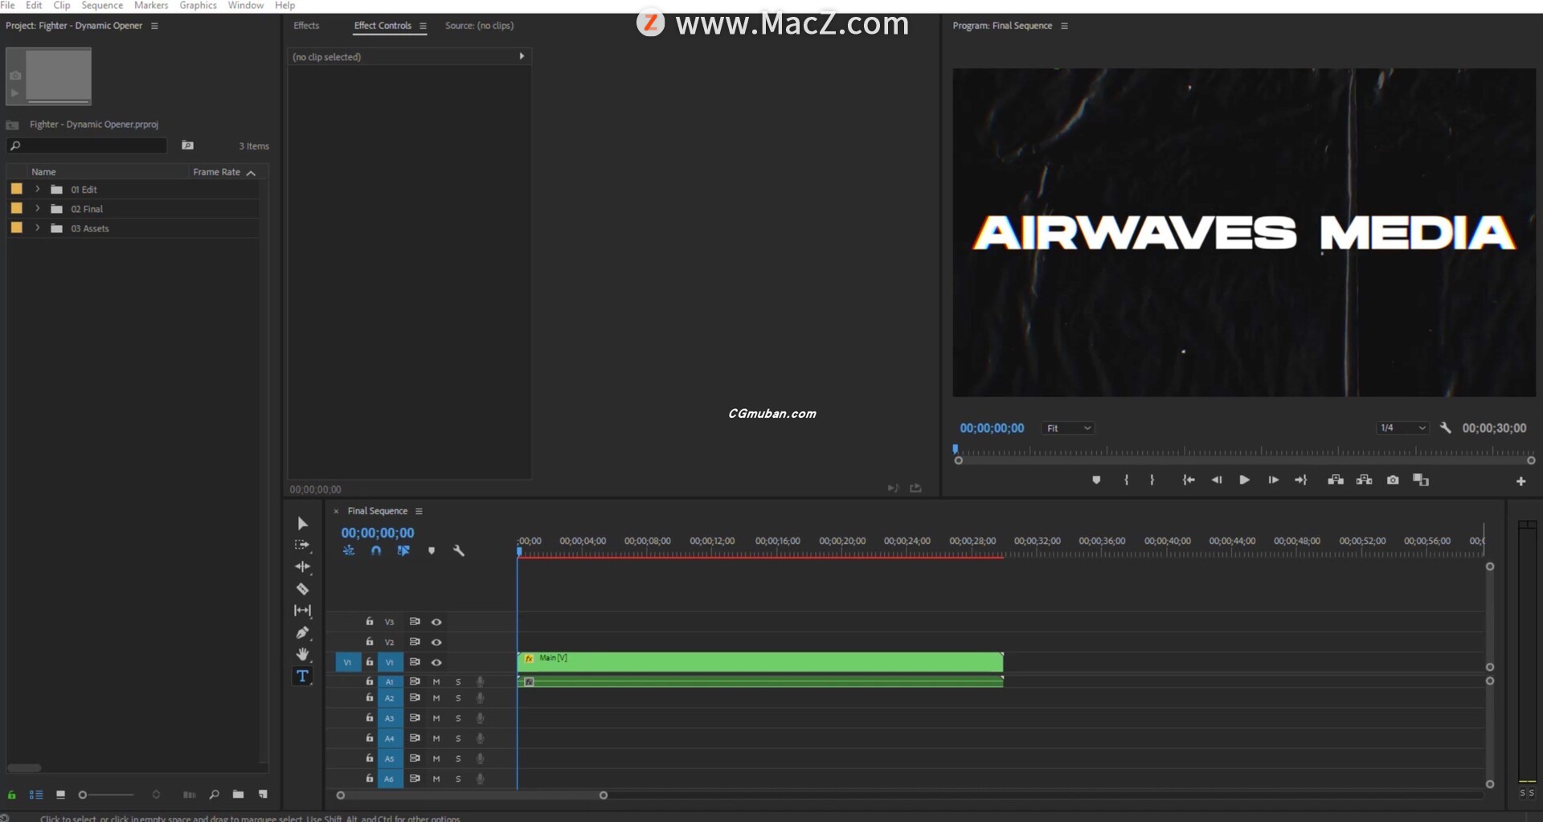
Task: Open the Fit zoom level dropdown
Action: pos(1069,428)
